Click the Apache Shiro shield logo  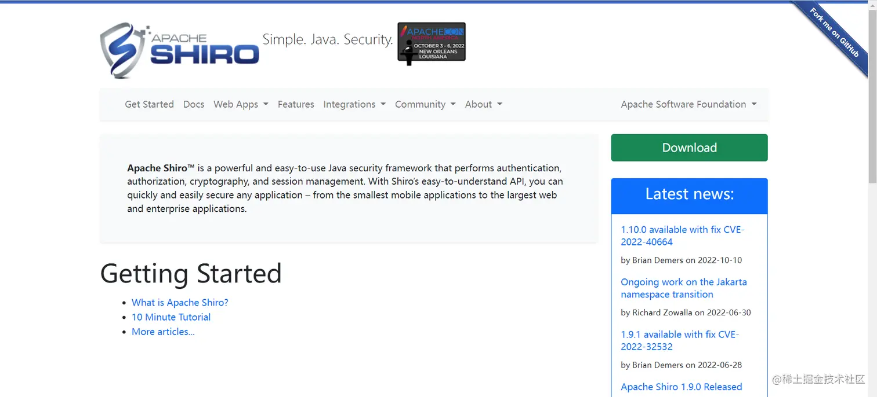click(179, 50)
